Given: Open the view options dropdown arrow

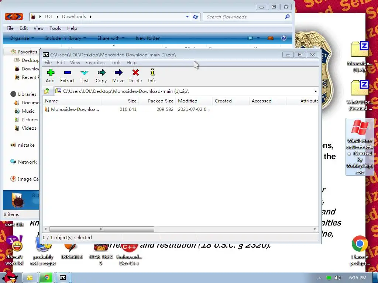Looking at the screenshot, I should (258, 38).
